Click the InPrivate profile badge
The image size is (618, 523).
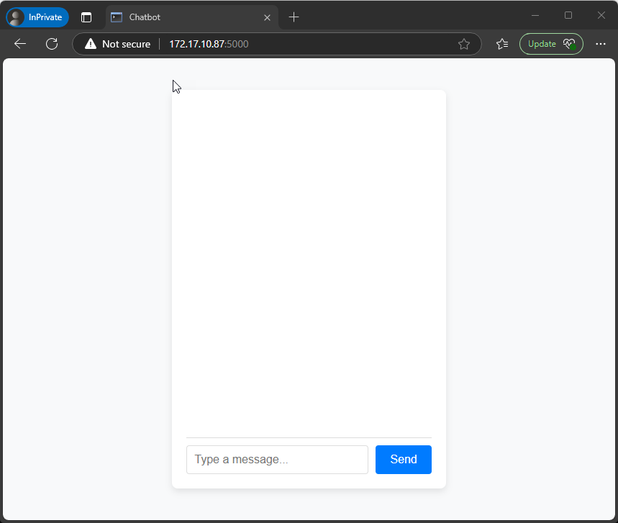coord(37,17)
